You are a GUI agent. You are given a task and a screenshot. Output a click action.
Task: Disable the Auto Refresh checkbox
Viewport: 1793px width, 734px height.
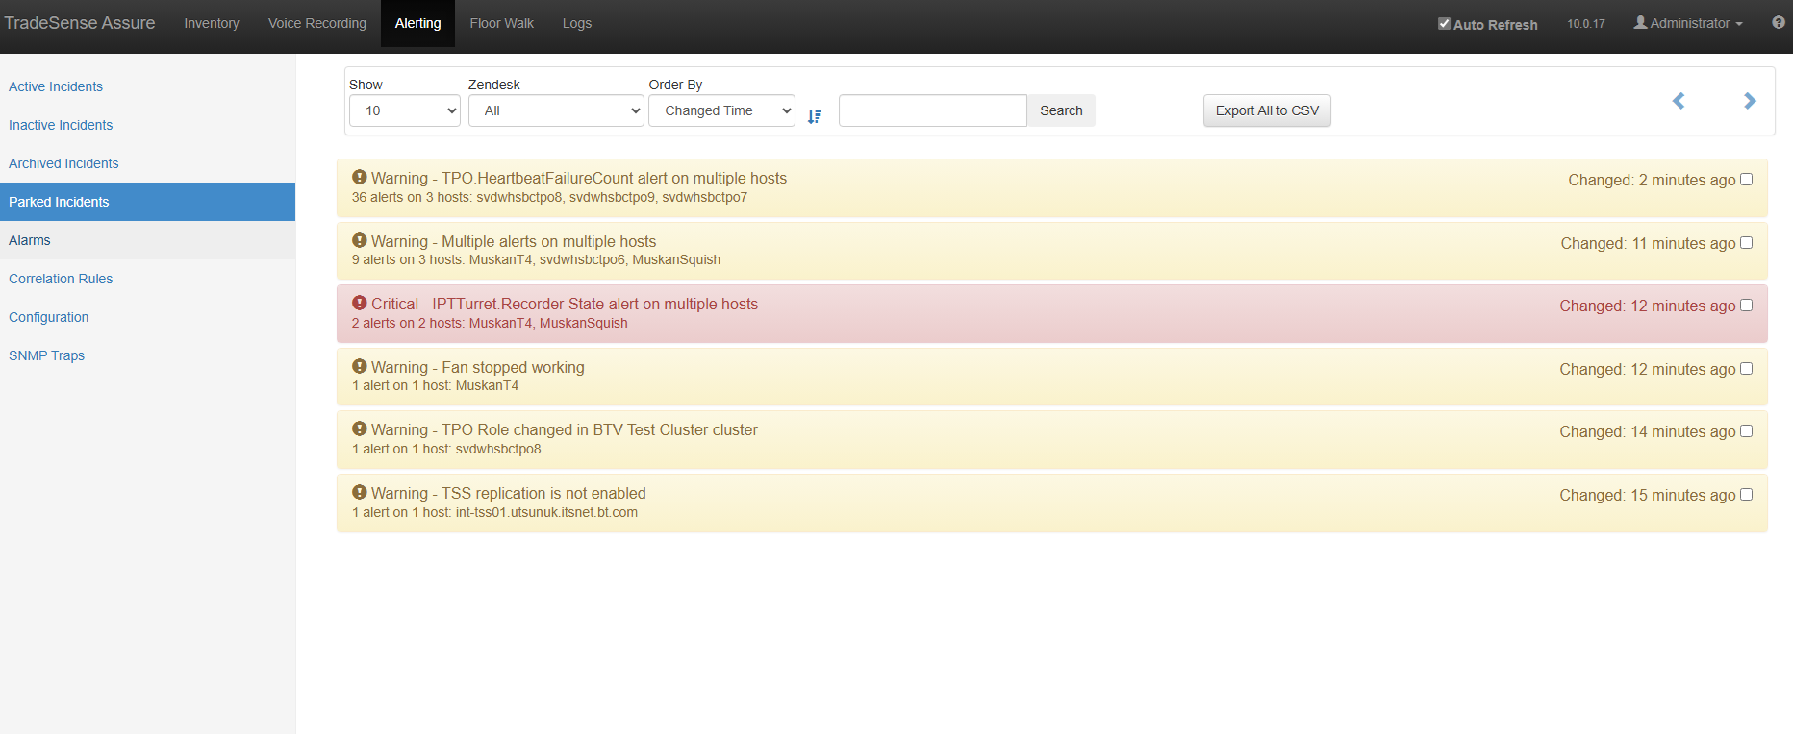coord(1444,24)
